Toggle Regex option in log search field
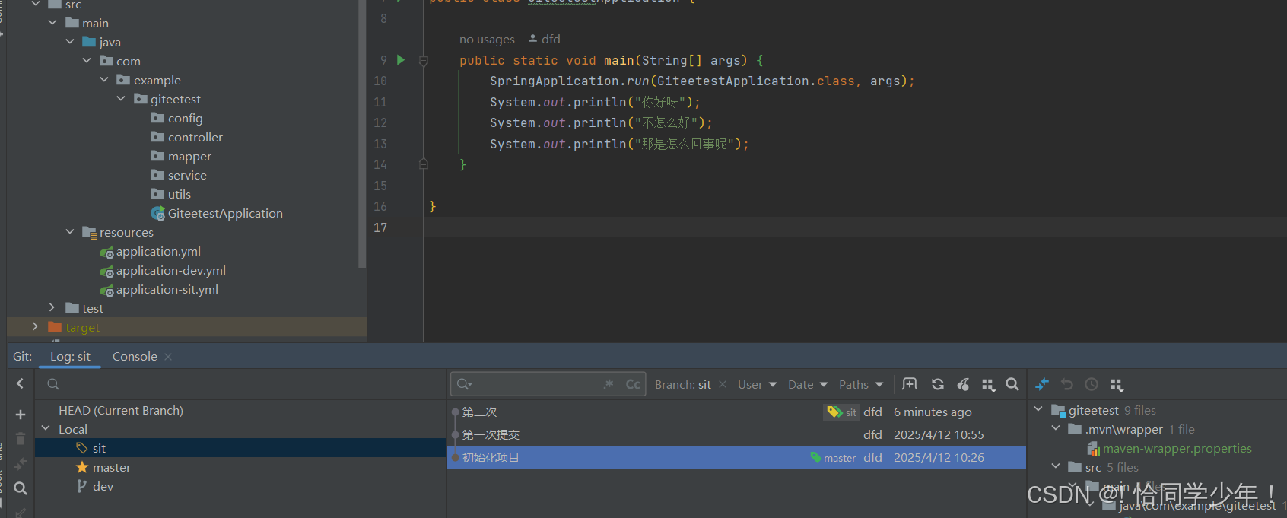The height and width of the screenshot is (518, 1287). 609,384
